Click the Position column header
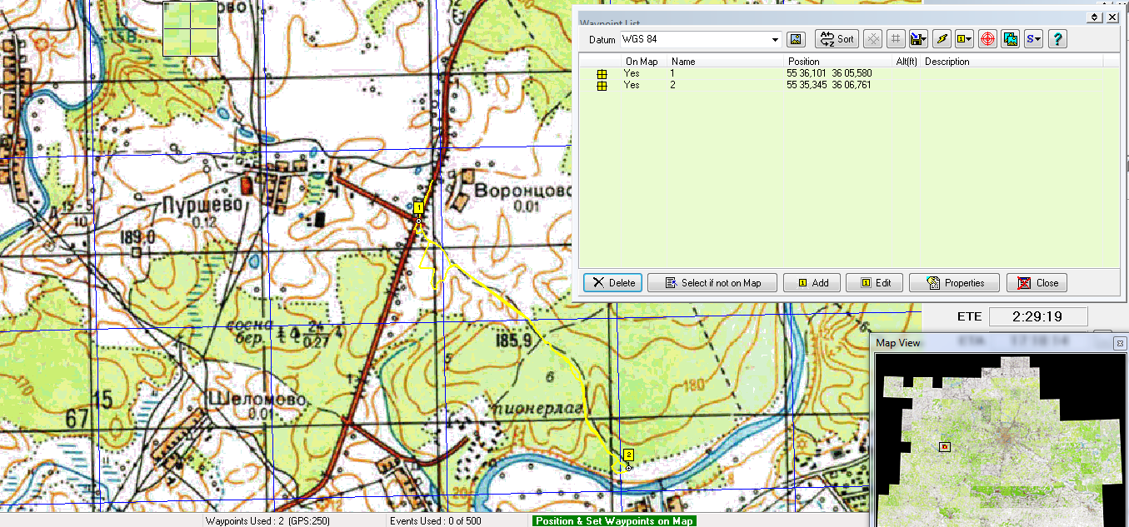This screenshot has width=1129, height=527. click(x=804, y=62)
